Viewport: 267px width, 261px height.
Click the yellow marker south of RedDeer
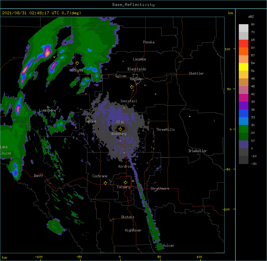[132, 87]
